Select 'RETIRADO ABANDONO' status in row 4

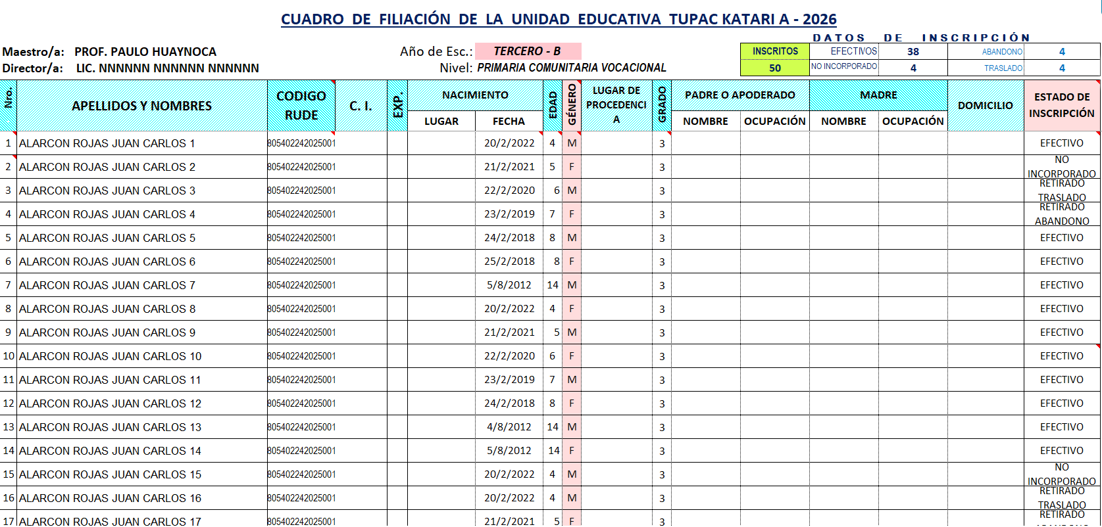click(1062, 214)
